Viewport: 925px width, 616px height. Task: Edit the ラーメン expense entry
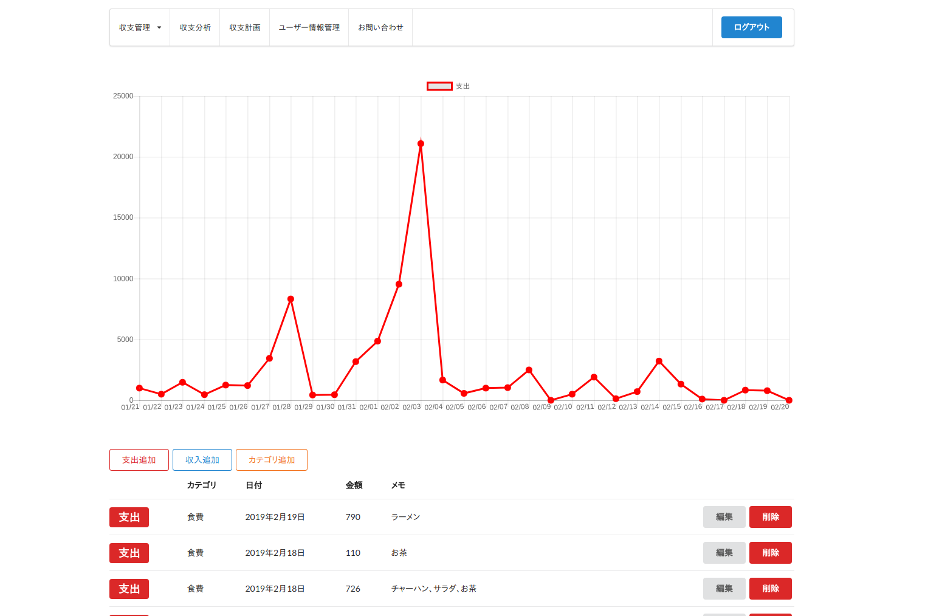724,517
